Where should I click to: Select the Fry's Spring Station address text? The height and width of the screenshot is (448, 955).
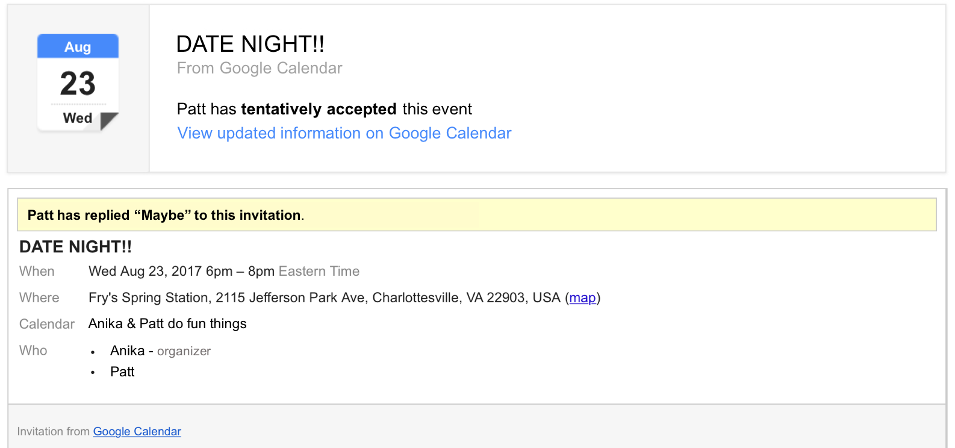pyautogui.click(x=324, y=297)
